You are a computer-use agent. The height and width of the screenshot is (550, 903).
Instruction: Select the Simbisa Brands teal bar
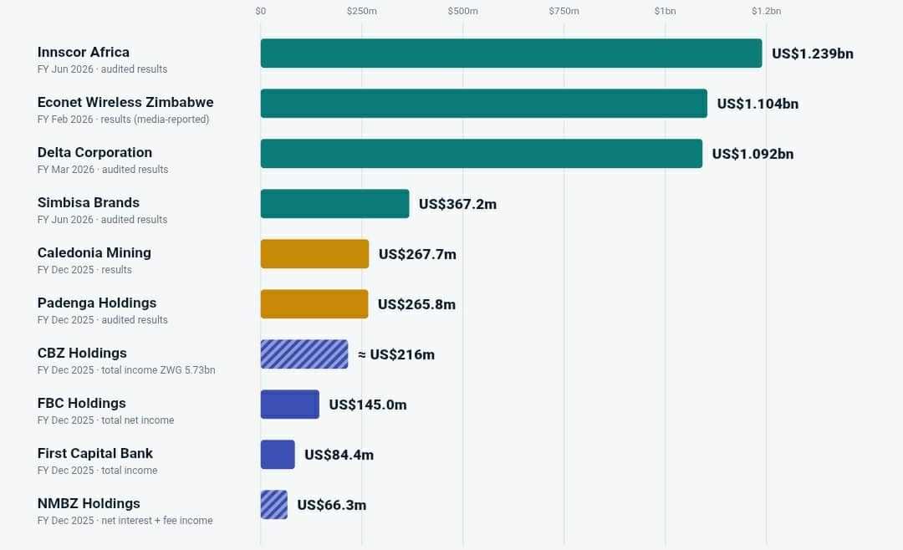coord(335,204)
